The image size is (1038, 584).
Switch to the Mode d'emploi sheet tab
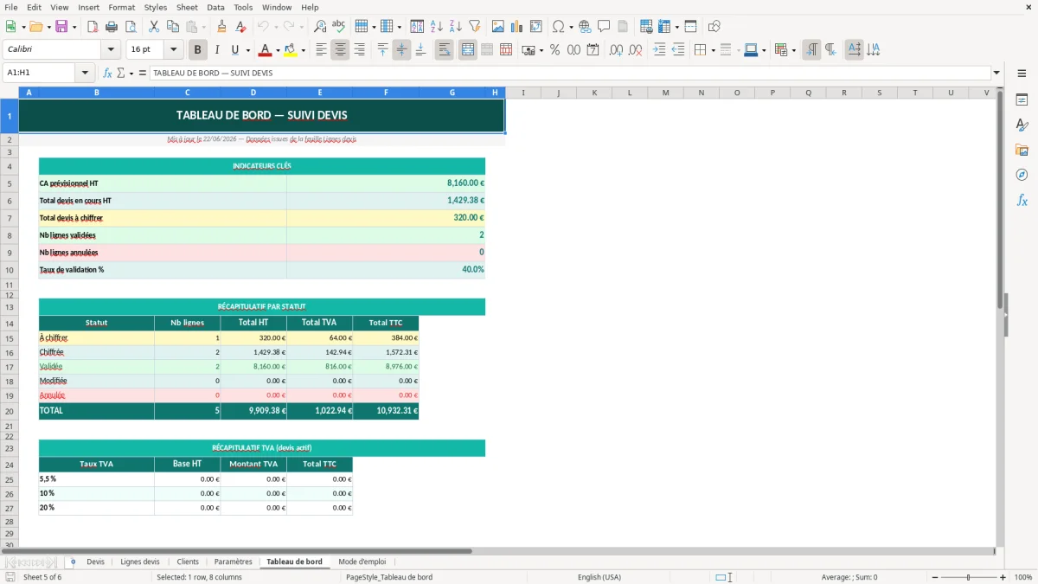(362, 562)
